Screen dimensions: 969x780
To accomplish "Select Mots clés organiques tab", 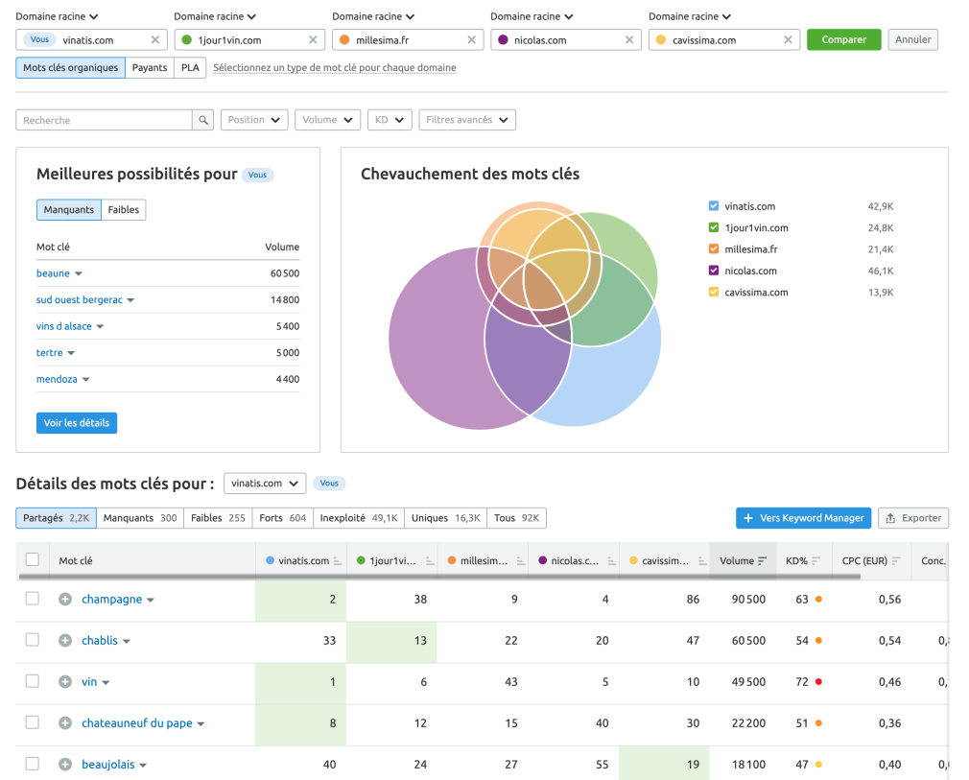I will coord(70,67).
